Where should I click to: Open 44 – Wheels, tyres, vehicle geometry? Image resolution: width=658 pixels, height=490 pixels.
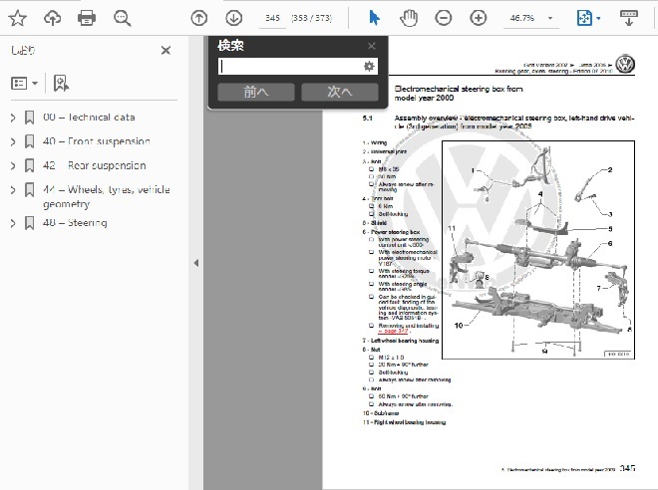[106, 196]
